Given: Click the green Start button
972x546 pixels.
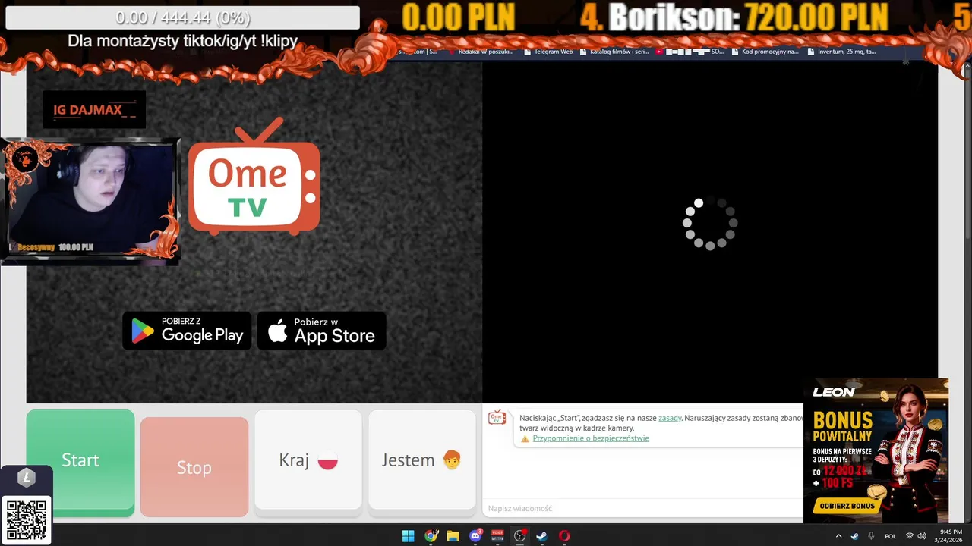Looking at the screenshot, I should point(80,463).
